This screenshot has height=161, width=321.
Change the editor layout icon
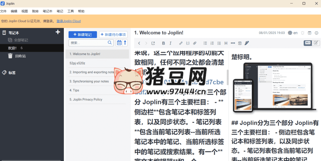[309, 33]
